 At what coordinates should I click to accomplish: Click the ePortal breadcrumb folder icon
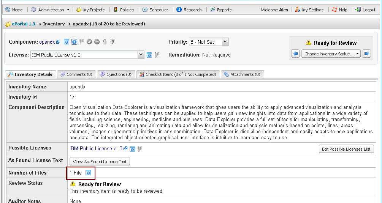pos(8,24)
